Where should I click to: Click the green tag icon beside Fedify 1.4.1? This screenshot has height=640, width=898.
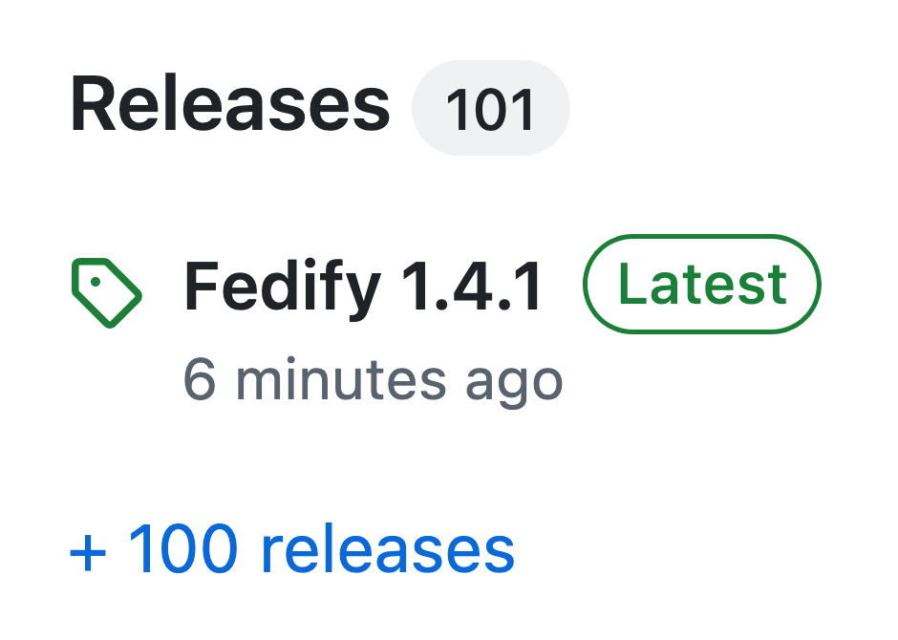(x=106, y=292)
